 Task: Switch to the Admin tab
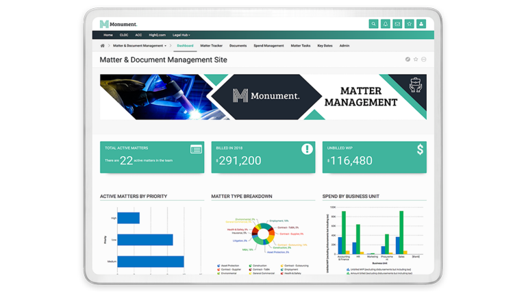point(345,46)
